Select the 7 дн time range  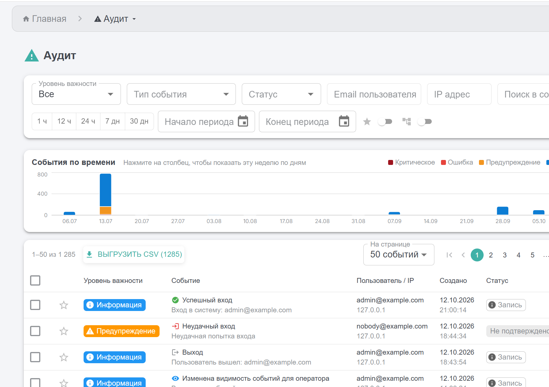pyautogui.click(x=113, y=121)
